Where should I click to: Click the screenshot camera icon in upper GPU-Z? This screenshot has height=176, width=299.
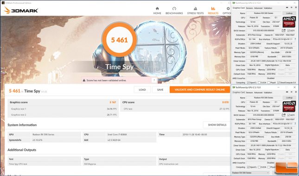[x=287, y=7]
